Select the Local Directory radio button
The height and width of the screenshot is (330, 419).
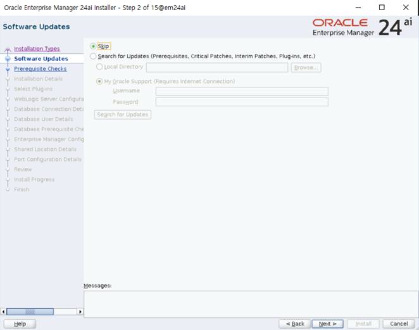point(99,67)
